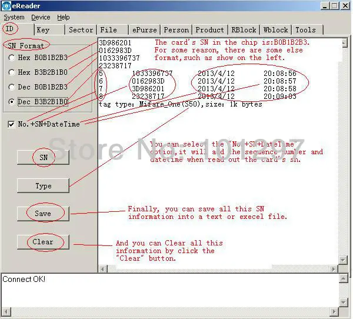The height and width of the screenshot is (319, 353).
Task: Click scroll up arrow of output panel
Action: [x=344, y=43]
